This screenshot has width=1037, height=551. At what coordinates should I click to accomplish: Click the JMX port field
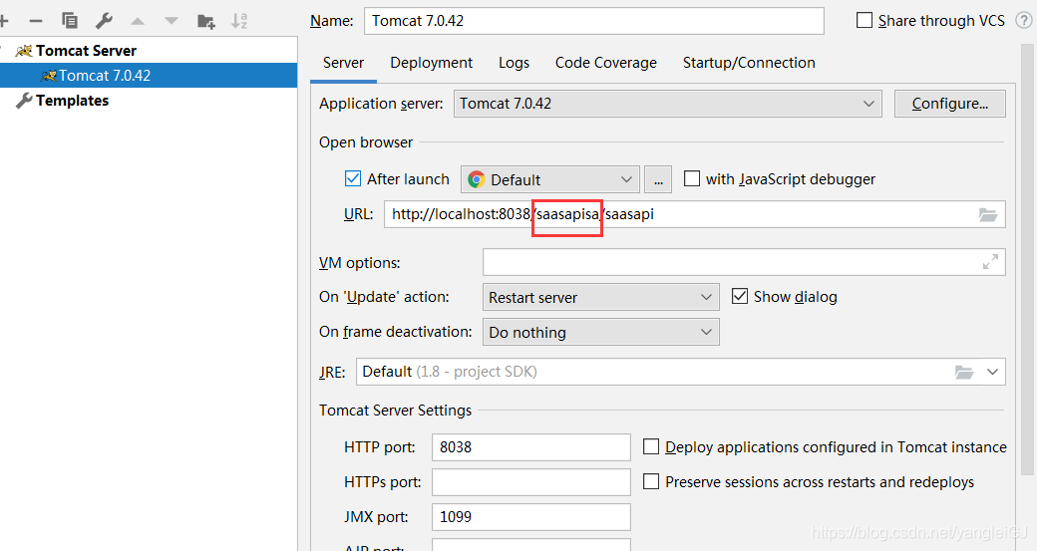tap(531, 517)
